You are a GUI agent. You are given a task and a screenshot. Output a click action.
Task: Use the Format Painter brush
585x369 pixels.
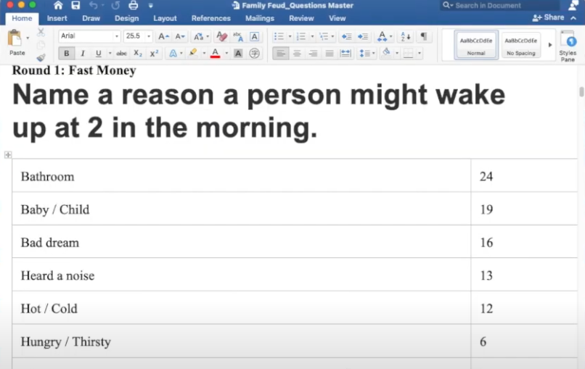(41, 57)
